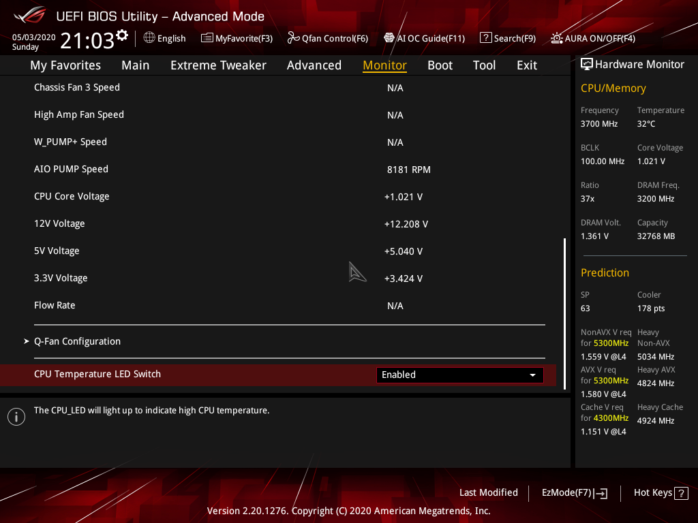
Task: Open the CPU Temperature LED Switch dropdown
Action: [x=459, y=375]
